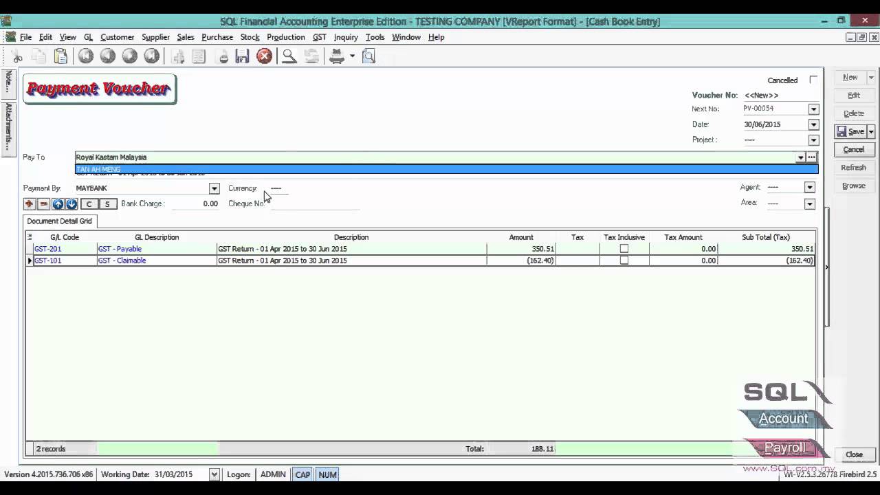
Task: Click the Bank Charge amount field
Action: pyautogui.click(x=195, y=203)
